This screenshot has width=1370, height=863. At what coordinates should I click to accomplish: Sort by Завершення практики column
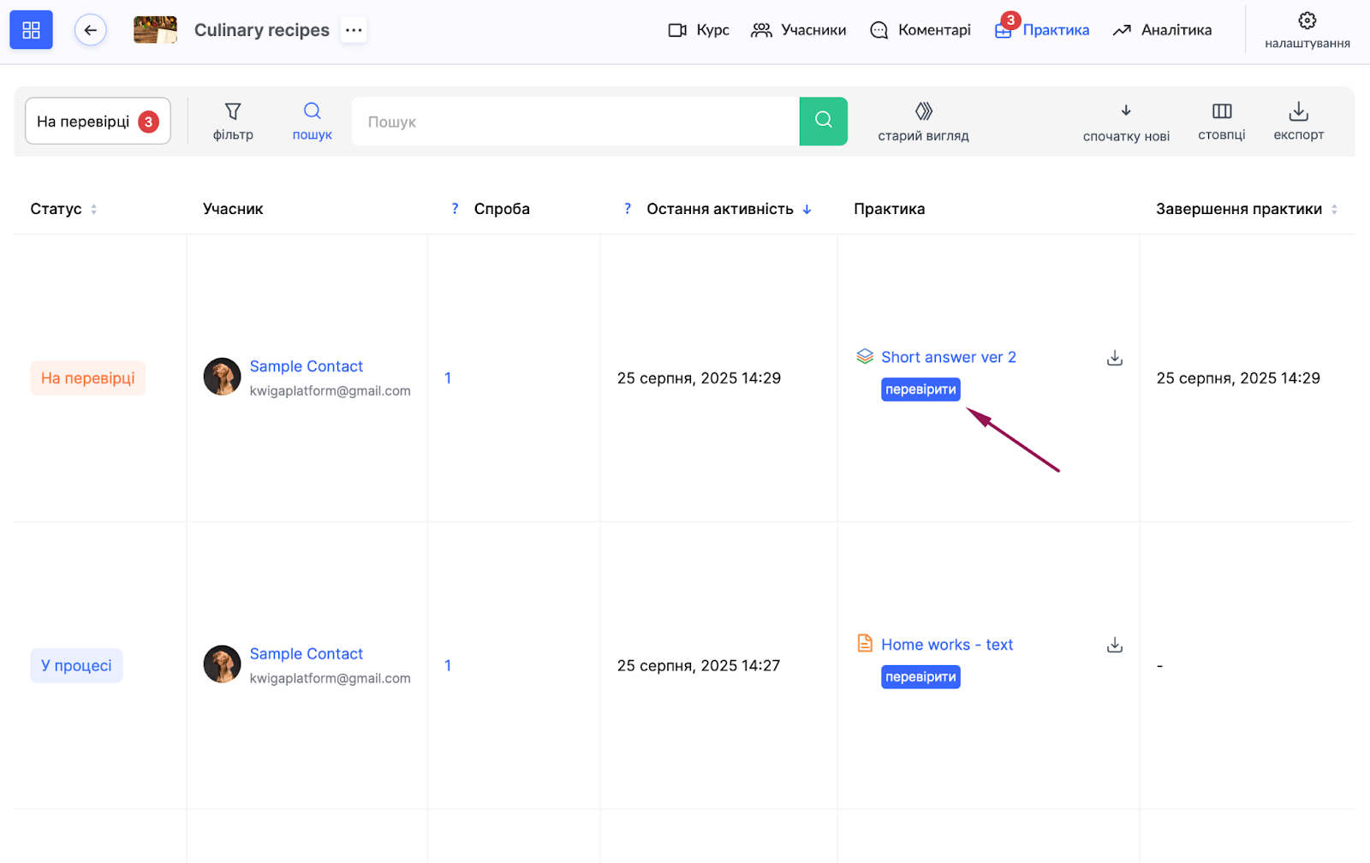1333,209
